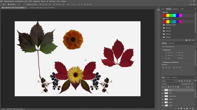Click the lock all padlock icon
197x110 pixels.
coord(178,87)
